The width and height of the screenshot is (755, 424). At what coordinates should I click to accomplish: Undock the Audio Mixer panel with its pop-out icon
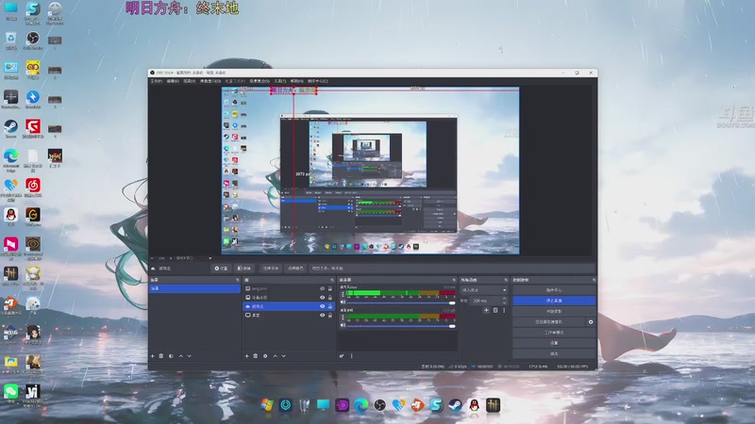point(454,280)
